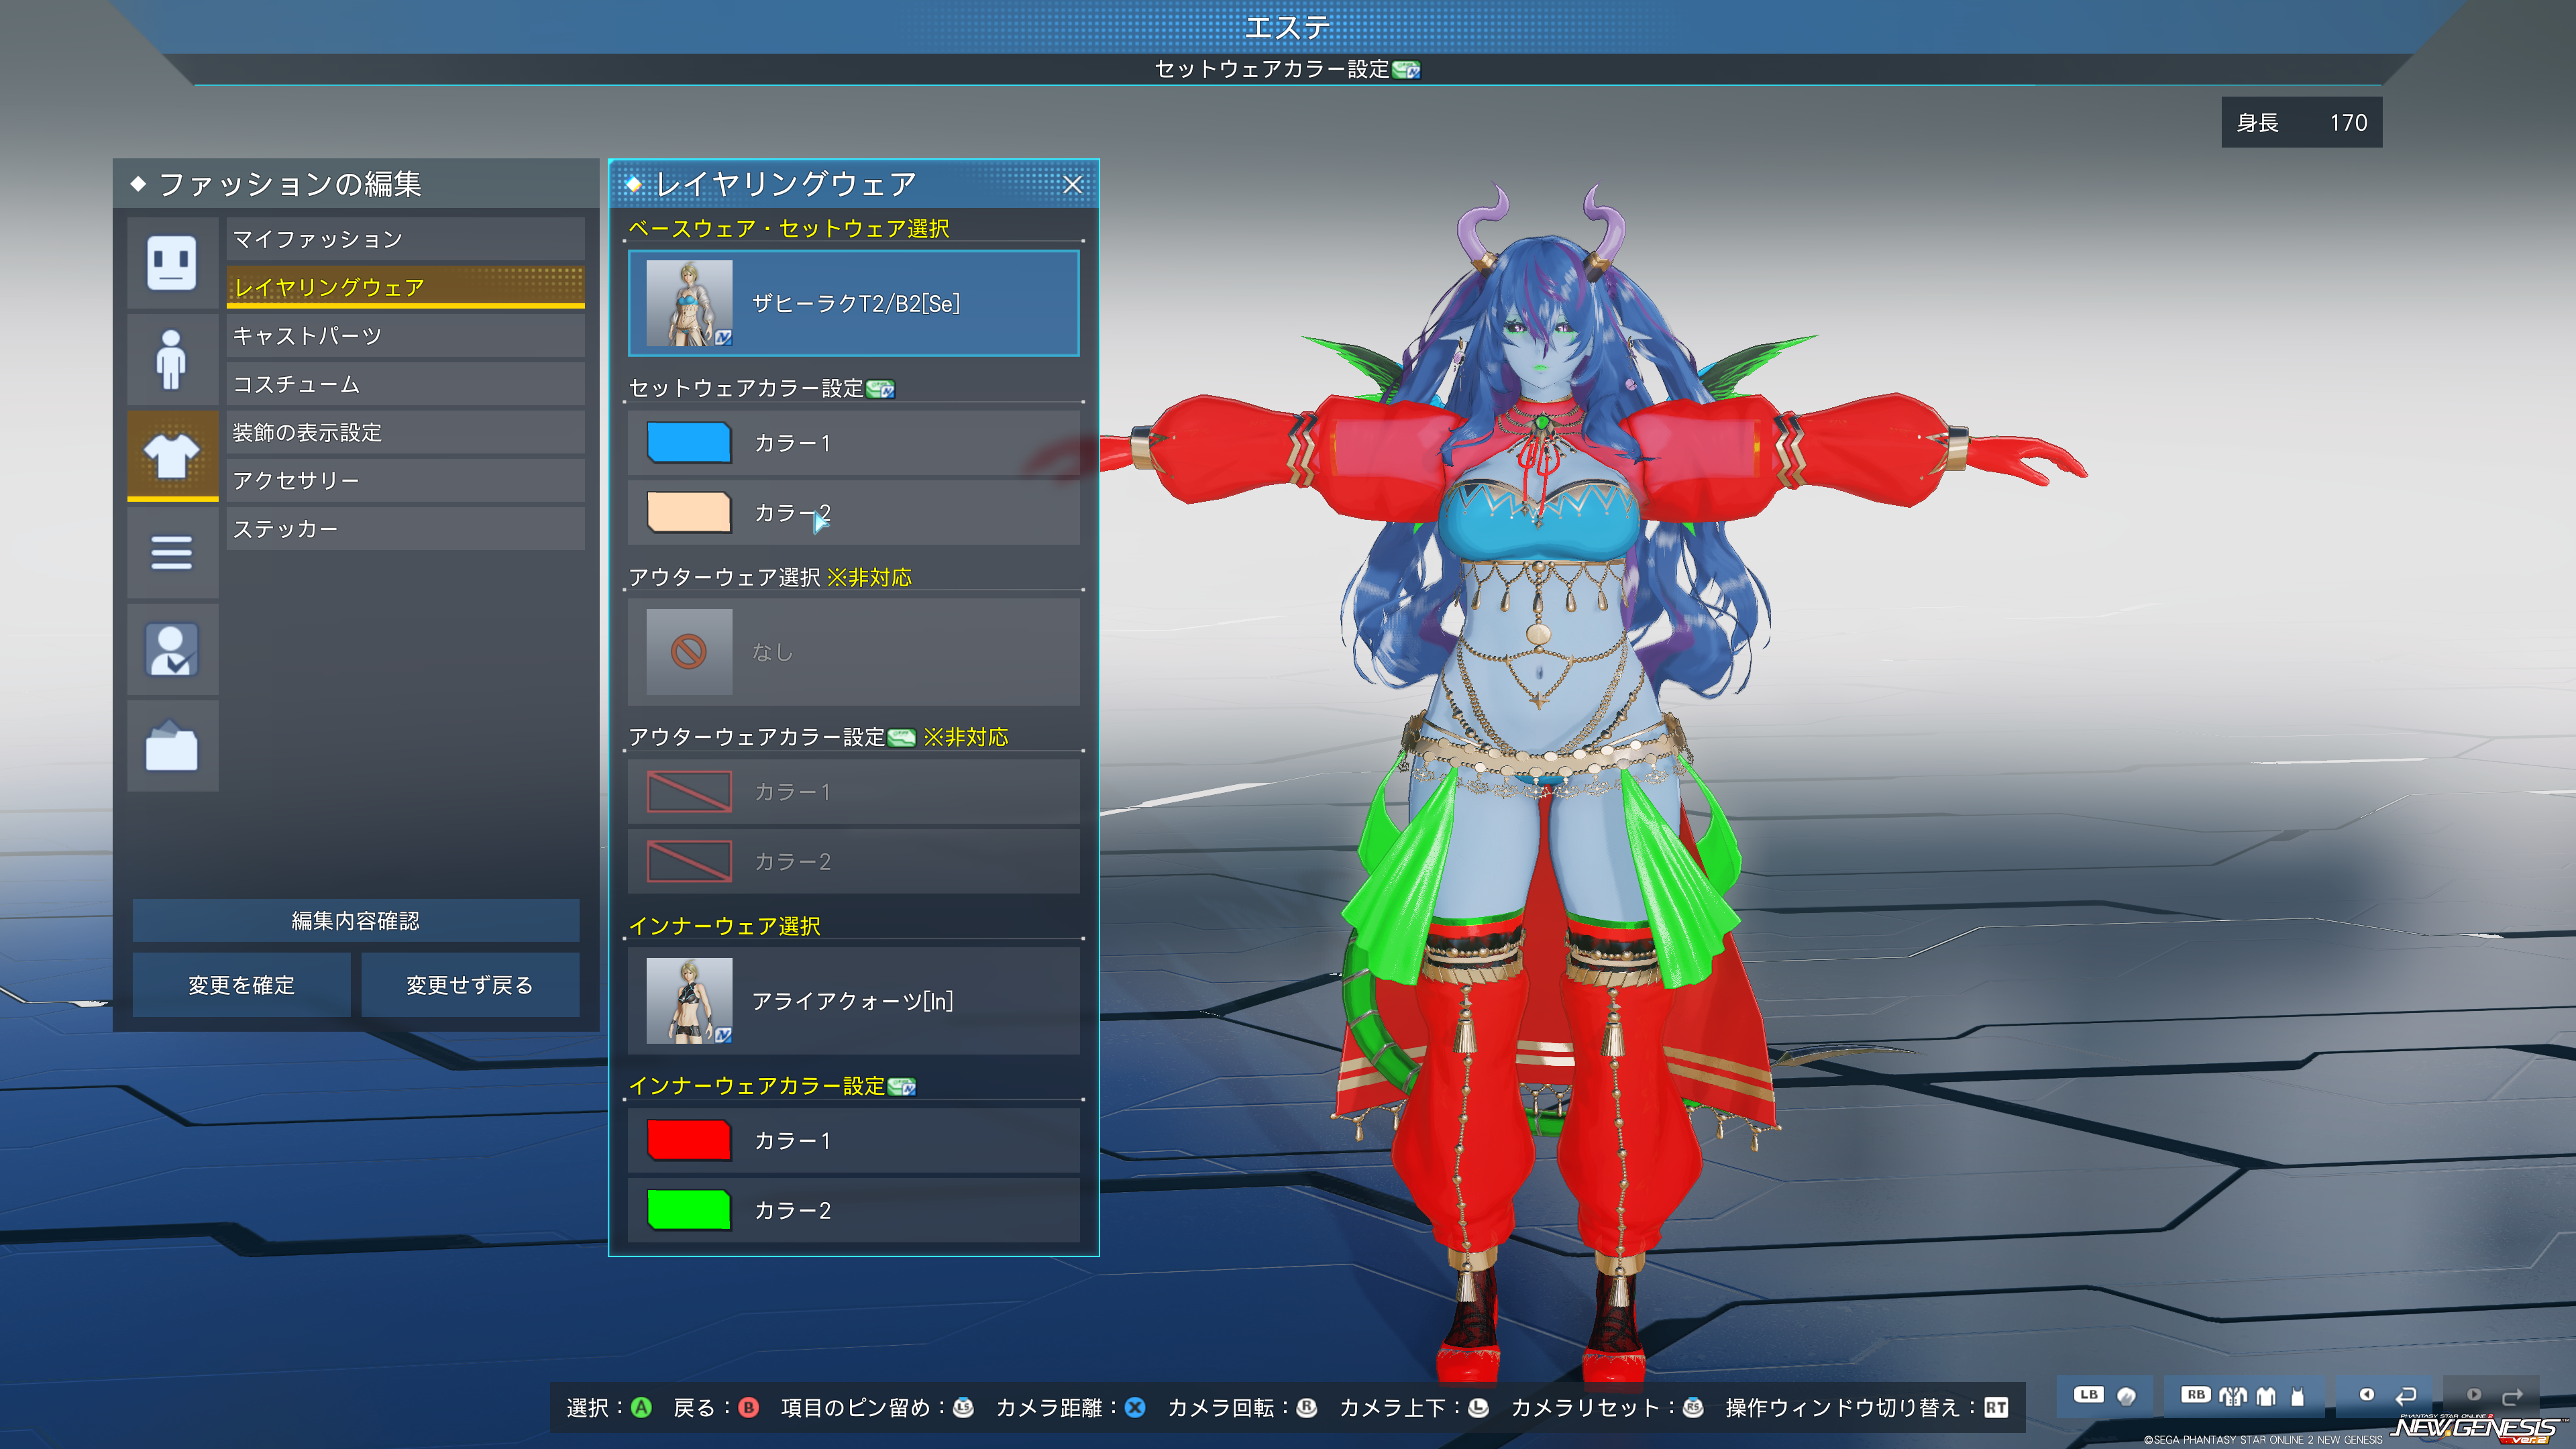This screenshot has width=2576, height=1449.
Task: Open the three-line list category icon
Action: pyautogui.click(x=172, y=552)
